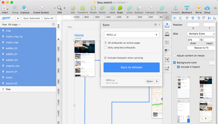Expand the flow layer group
Viewport: 218px width, 124px height.
3,89
